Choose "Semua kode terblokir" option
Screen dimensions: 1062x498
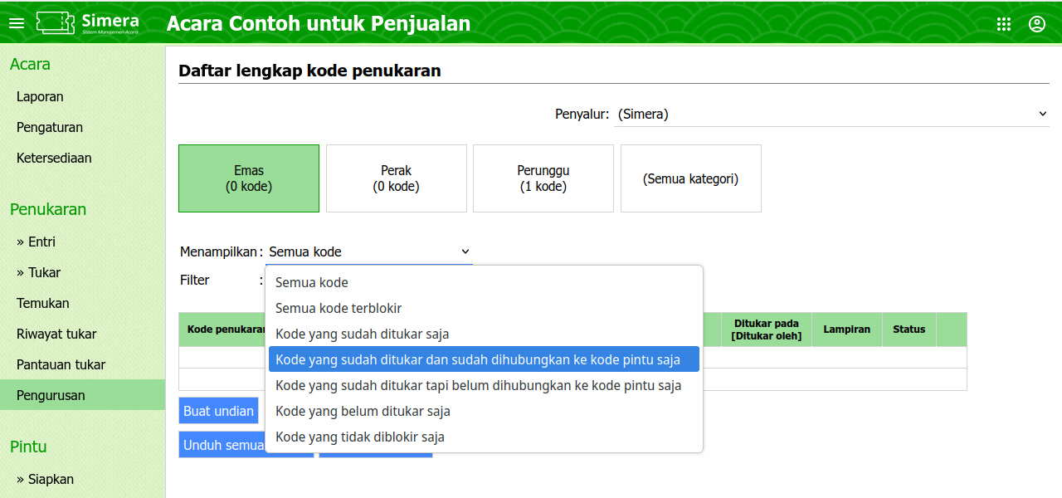coord(484,308)
